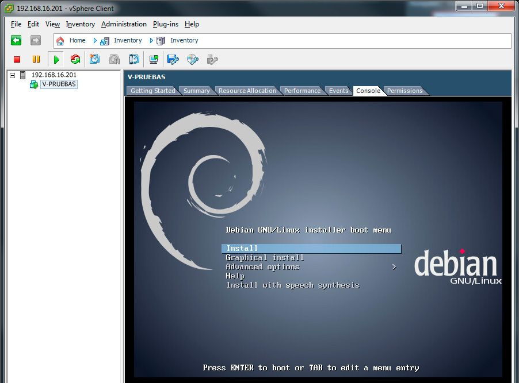Click the Home house icon
This screenshot has height=383, width=519.
(60, 41)
